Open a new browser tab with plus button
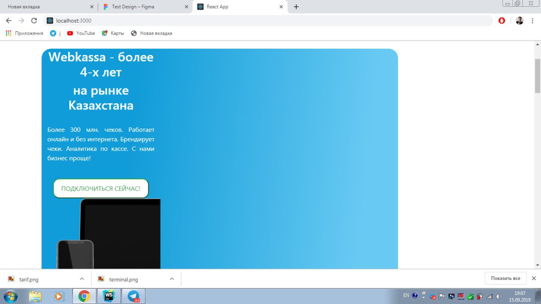 [x=296, y=7]
